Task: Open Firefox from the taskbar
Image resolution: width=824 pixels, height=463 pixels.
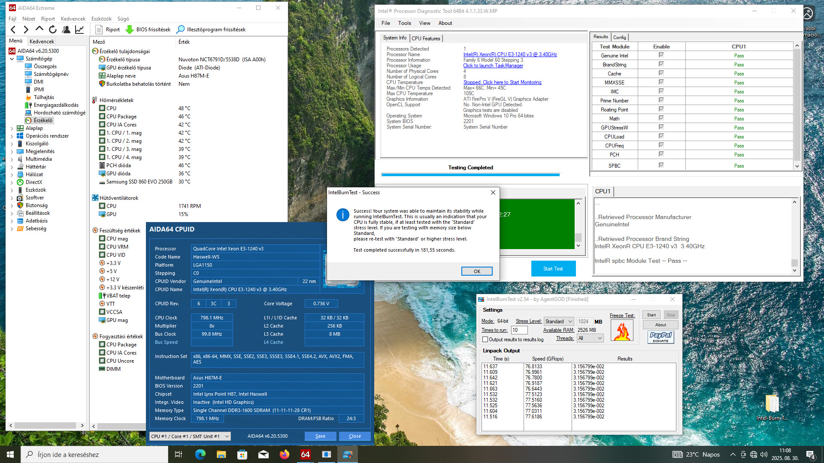Action: tap(285, 454)
